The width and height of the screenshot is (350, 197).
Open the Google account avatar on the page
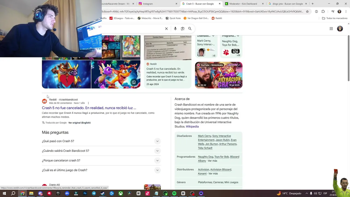[x=340, y=28]
